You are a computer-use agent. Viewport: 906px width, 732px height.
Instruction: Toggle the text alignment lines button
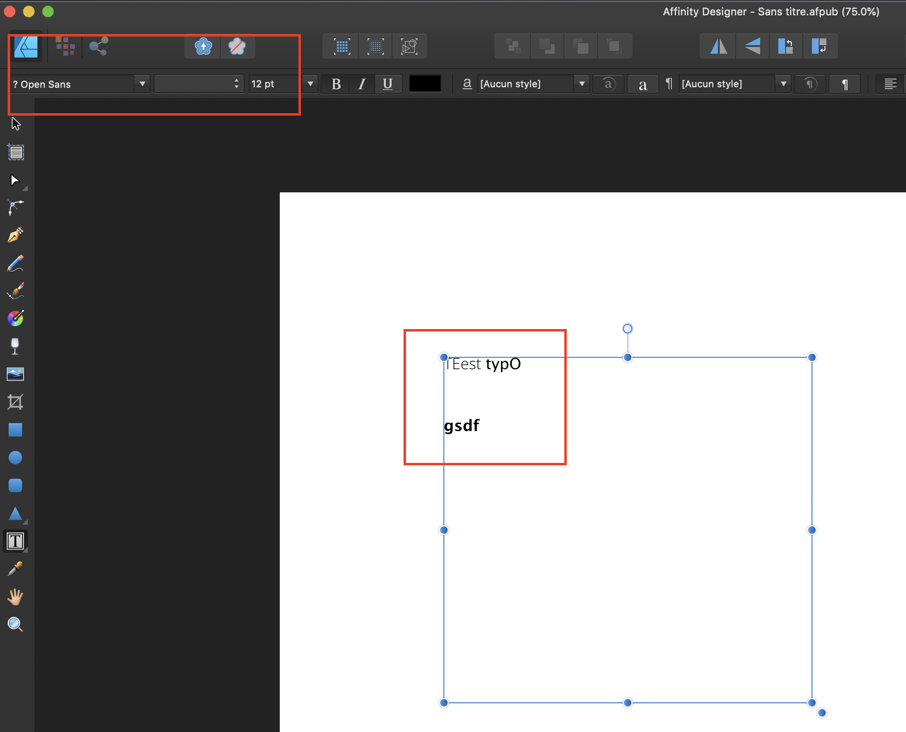click(890, 84)
